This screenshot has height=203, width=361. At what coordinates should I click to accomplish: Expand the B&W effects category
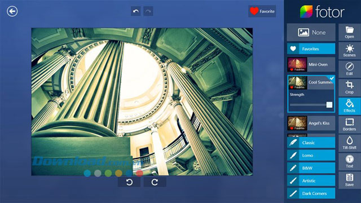311,168
